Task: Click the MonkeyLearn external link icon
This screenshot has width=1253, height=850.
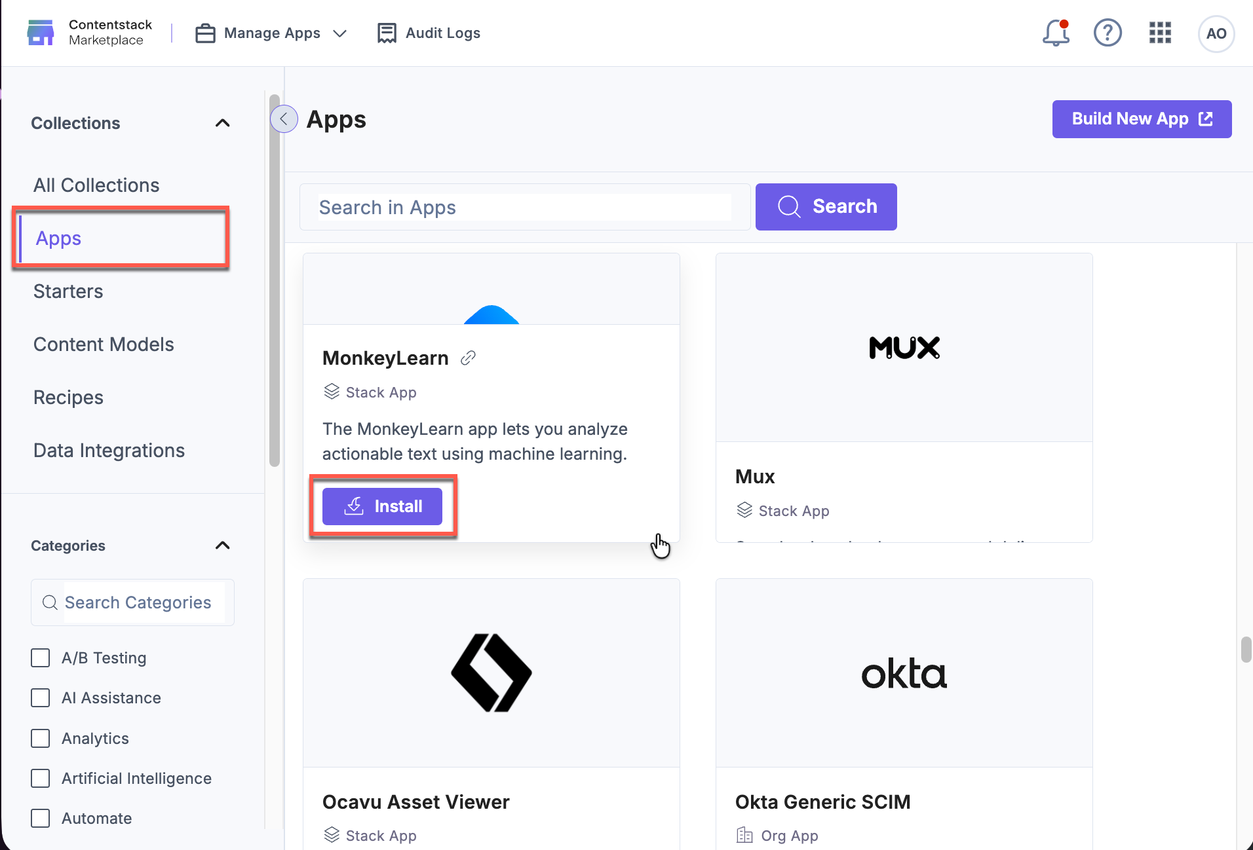Action: point(468,358)
